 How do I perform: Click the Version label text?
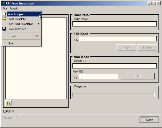(10, 118)
